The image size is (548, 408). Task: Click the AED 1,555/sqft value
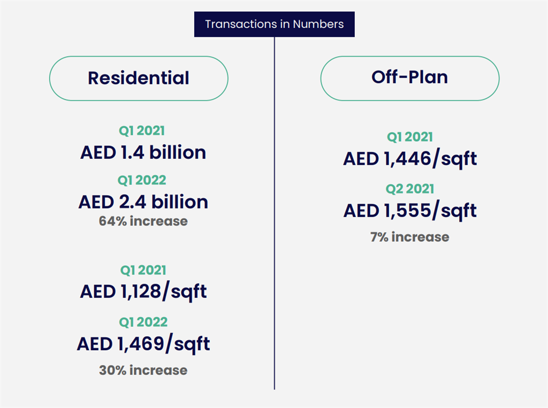410,211
